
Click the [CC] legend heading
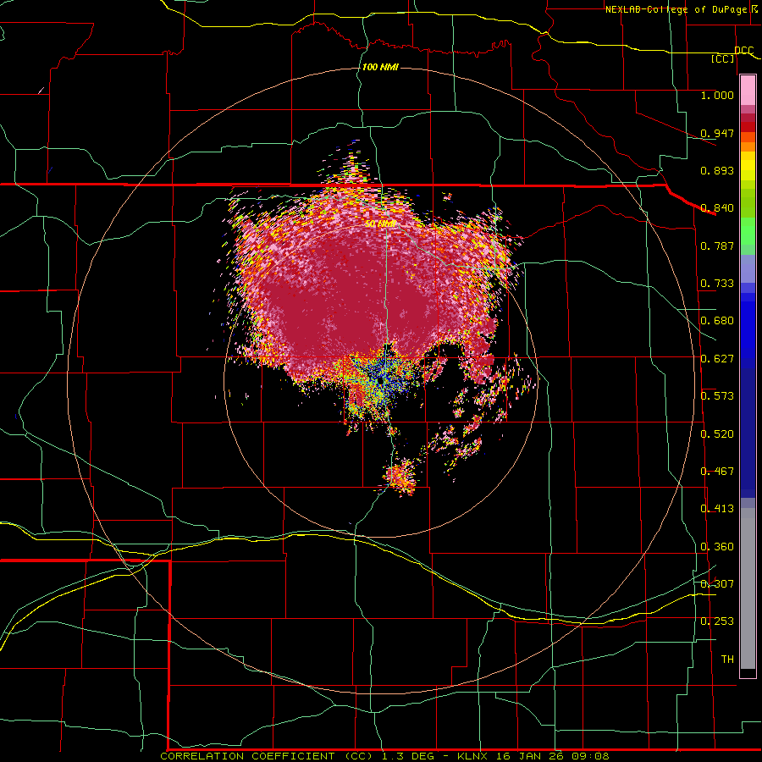(723, 58)
